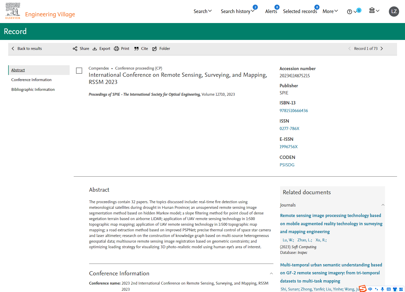Image resolution: width=405 pixels, height=292 pixels.
Task: Click the record title 'International Conference on Remote Sensing'
Action: (178, 78)
